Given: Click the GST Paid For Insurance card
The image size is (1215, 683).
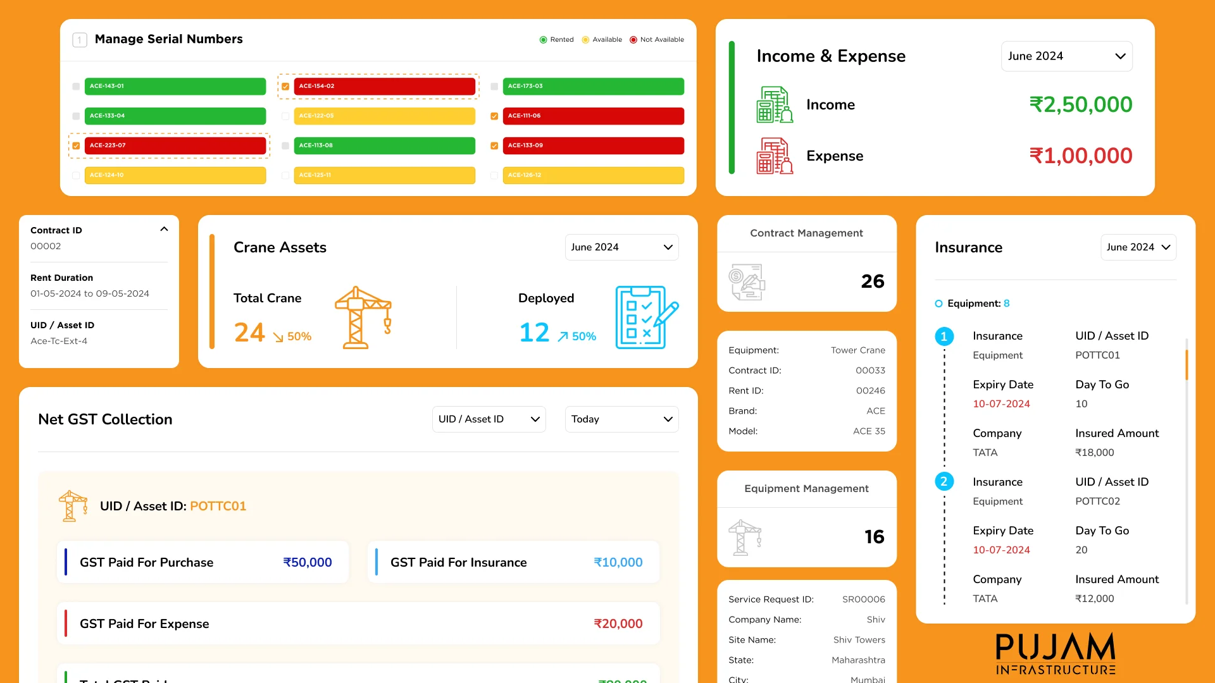Looking at the screenshot, I should (x=513, y=562).
